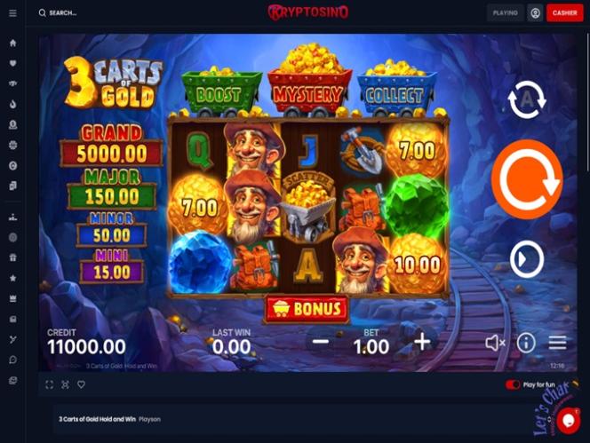The image size is (590, 443).
Task: Add game to favorites heart icon
Action: (81, 384)
